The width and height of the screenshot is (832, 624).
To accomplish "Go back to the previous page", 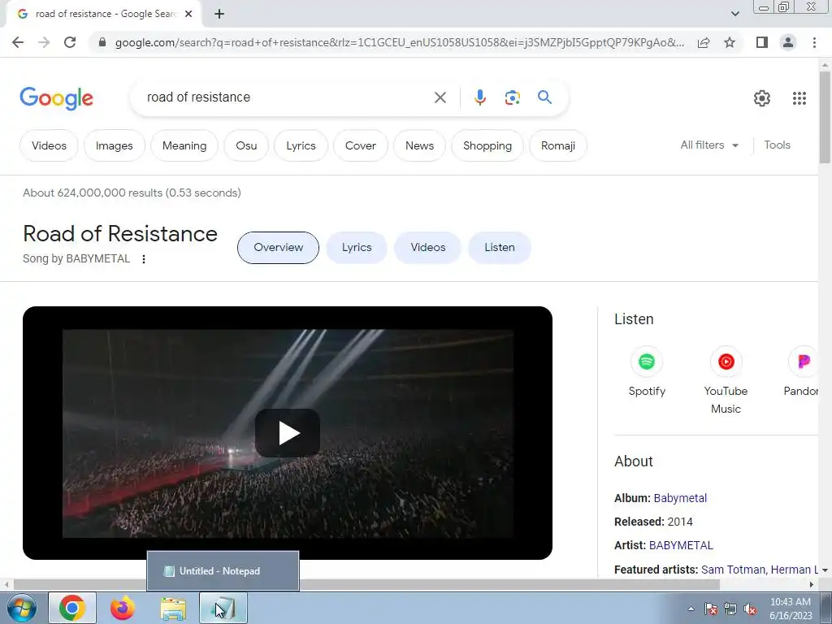I will pos(18,42).
